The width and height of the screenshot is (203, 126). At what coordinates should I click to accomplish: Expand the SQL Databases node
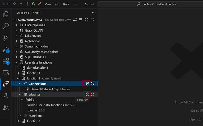coord(16,57)
